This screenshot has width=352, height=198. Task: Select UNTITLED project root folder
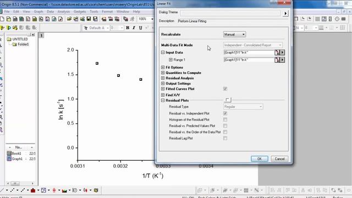[x=18, y=39]
